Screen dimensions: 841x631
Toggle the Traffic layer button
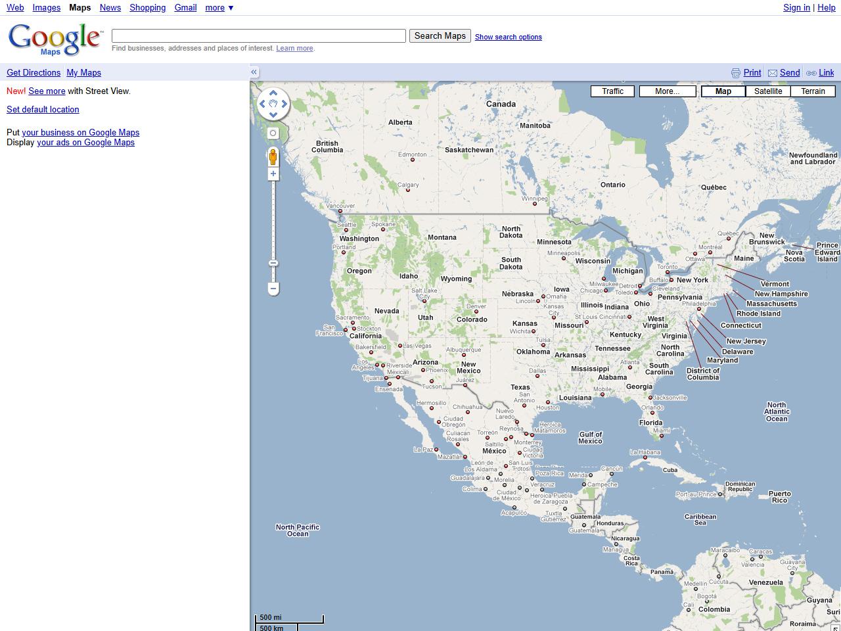pyautogui.click(x=612, y=91)
